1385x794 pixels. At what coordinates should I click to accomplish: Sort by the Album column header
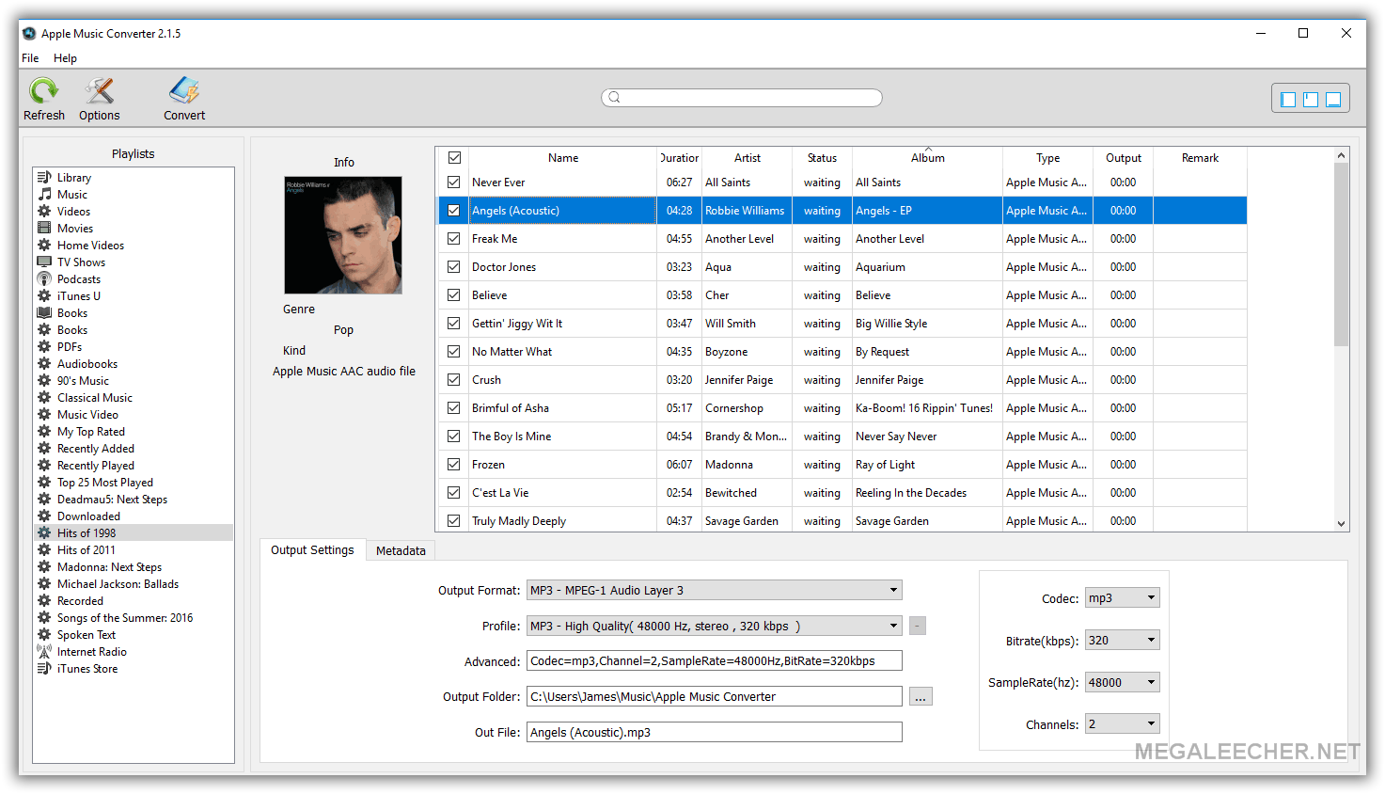[x=927, y=158]
